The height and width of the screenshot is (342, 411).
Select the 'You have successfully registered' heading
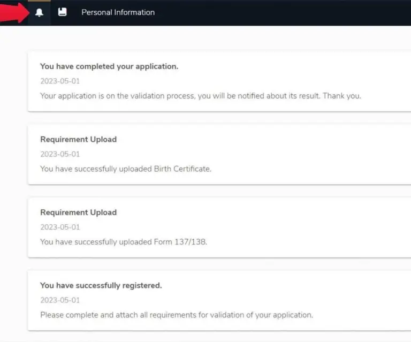[x=101, y=285]
